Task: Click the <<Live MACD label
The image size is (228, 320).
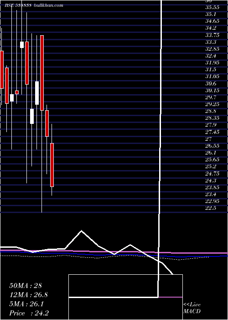Action: pos(192,308)
